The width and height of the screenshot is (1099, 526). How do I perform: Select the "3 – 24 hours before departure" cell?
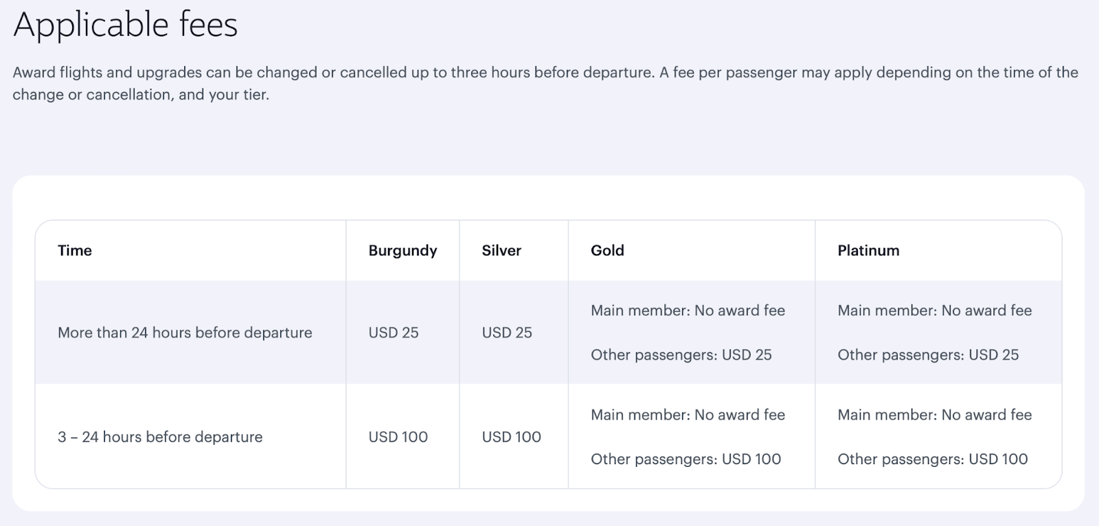point(160,437)
